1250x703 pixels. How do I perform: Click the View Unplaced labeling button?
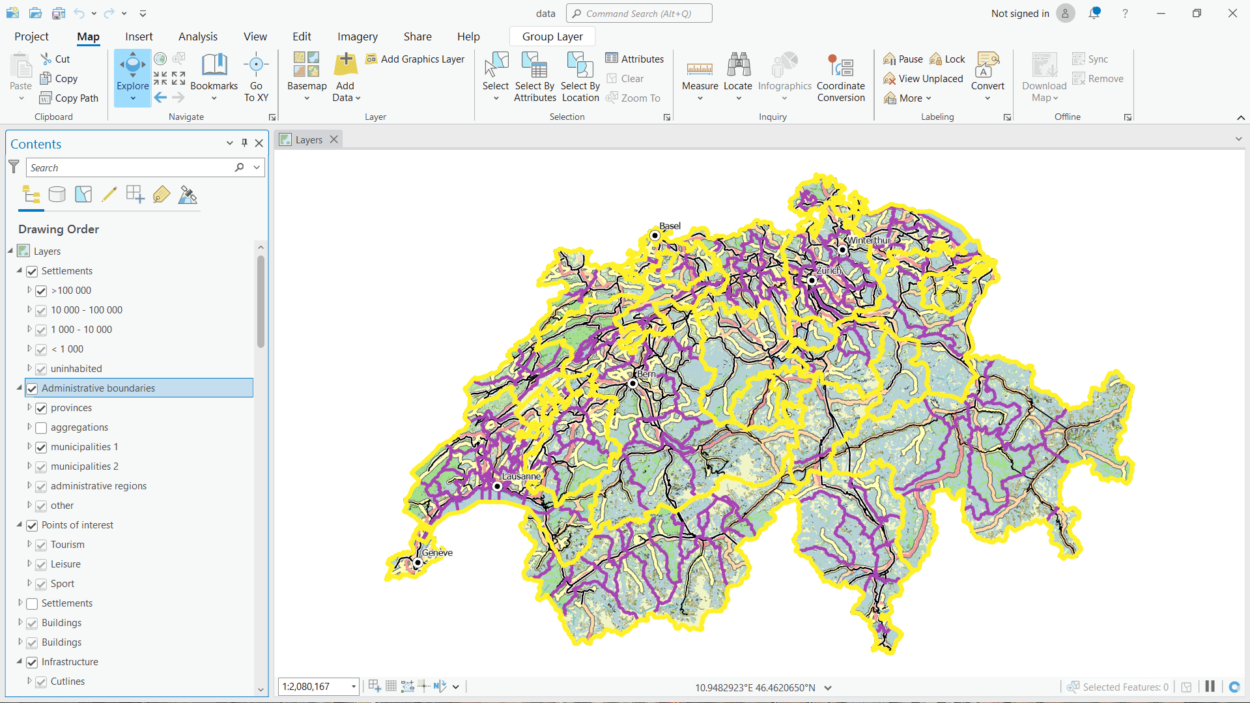click(923, 79)
